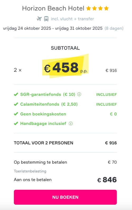Select the Horizon Beach Hotel title
The image size is (132, 210).
pyautogui.click(x=53, y=8)
